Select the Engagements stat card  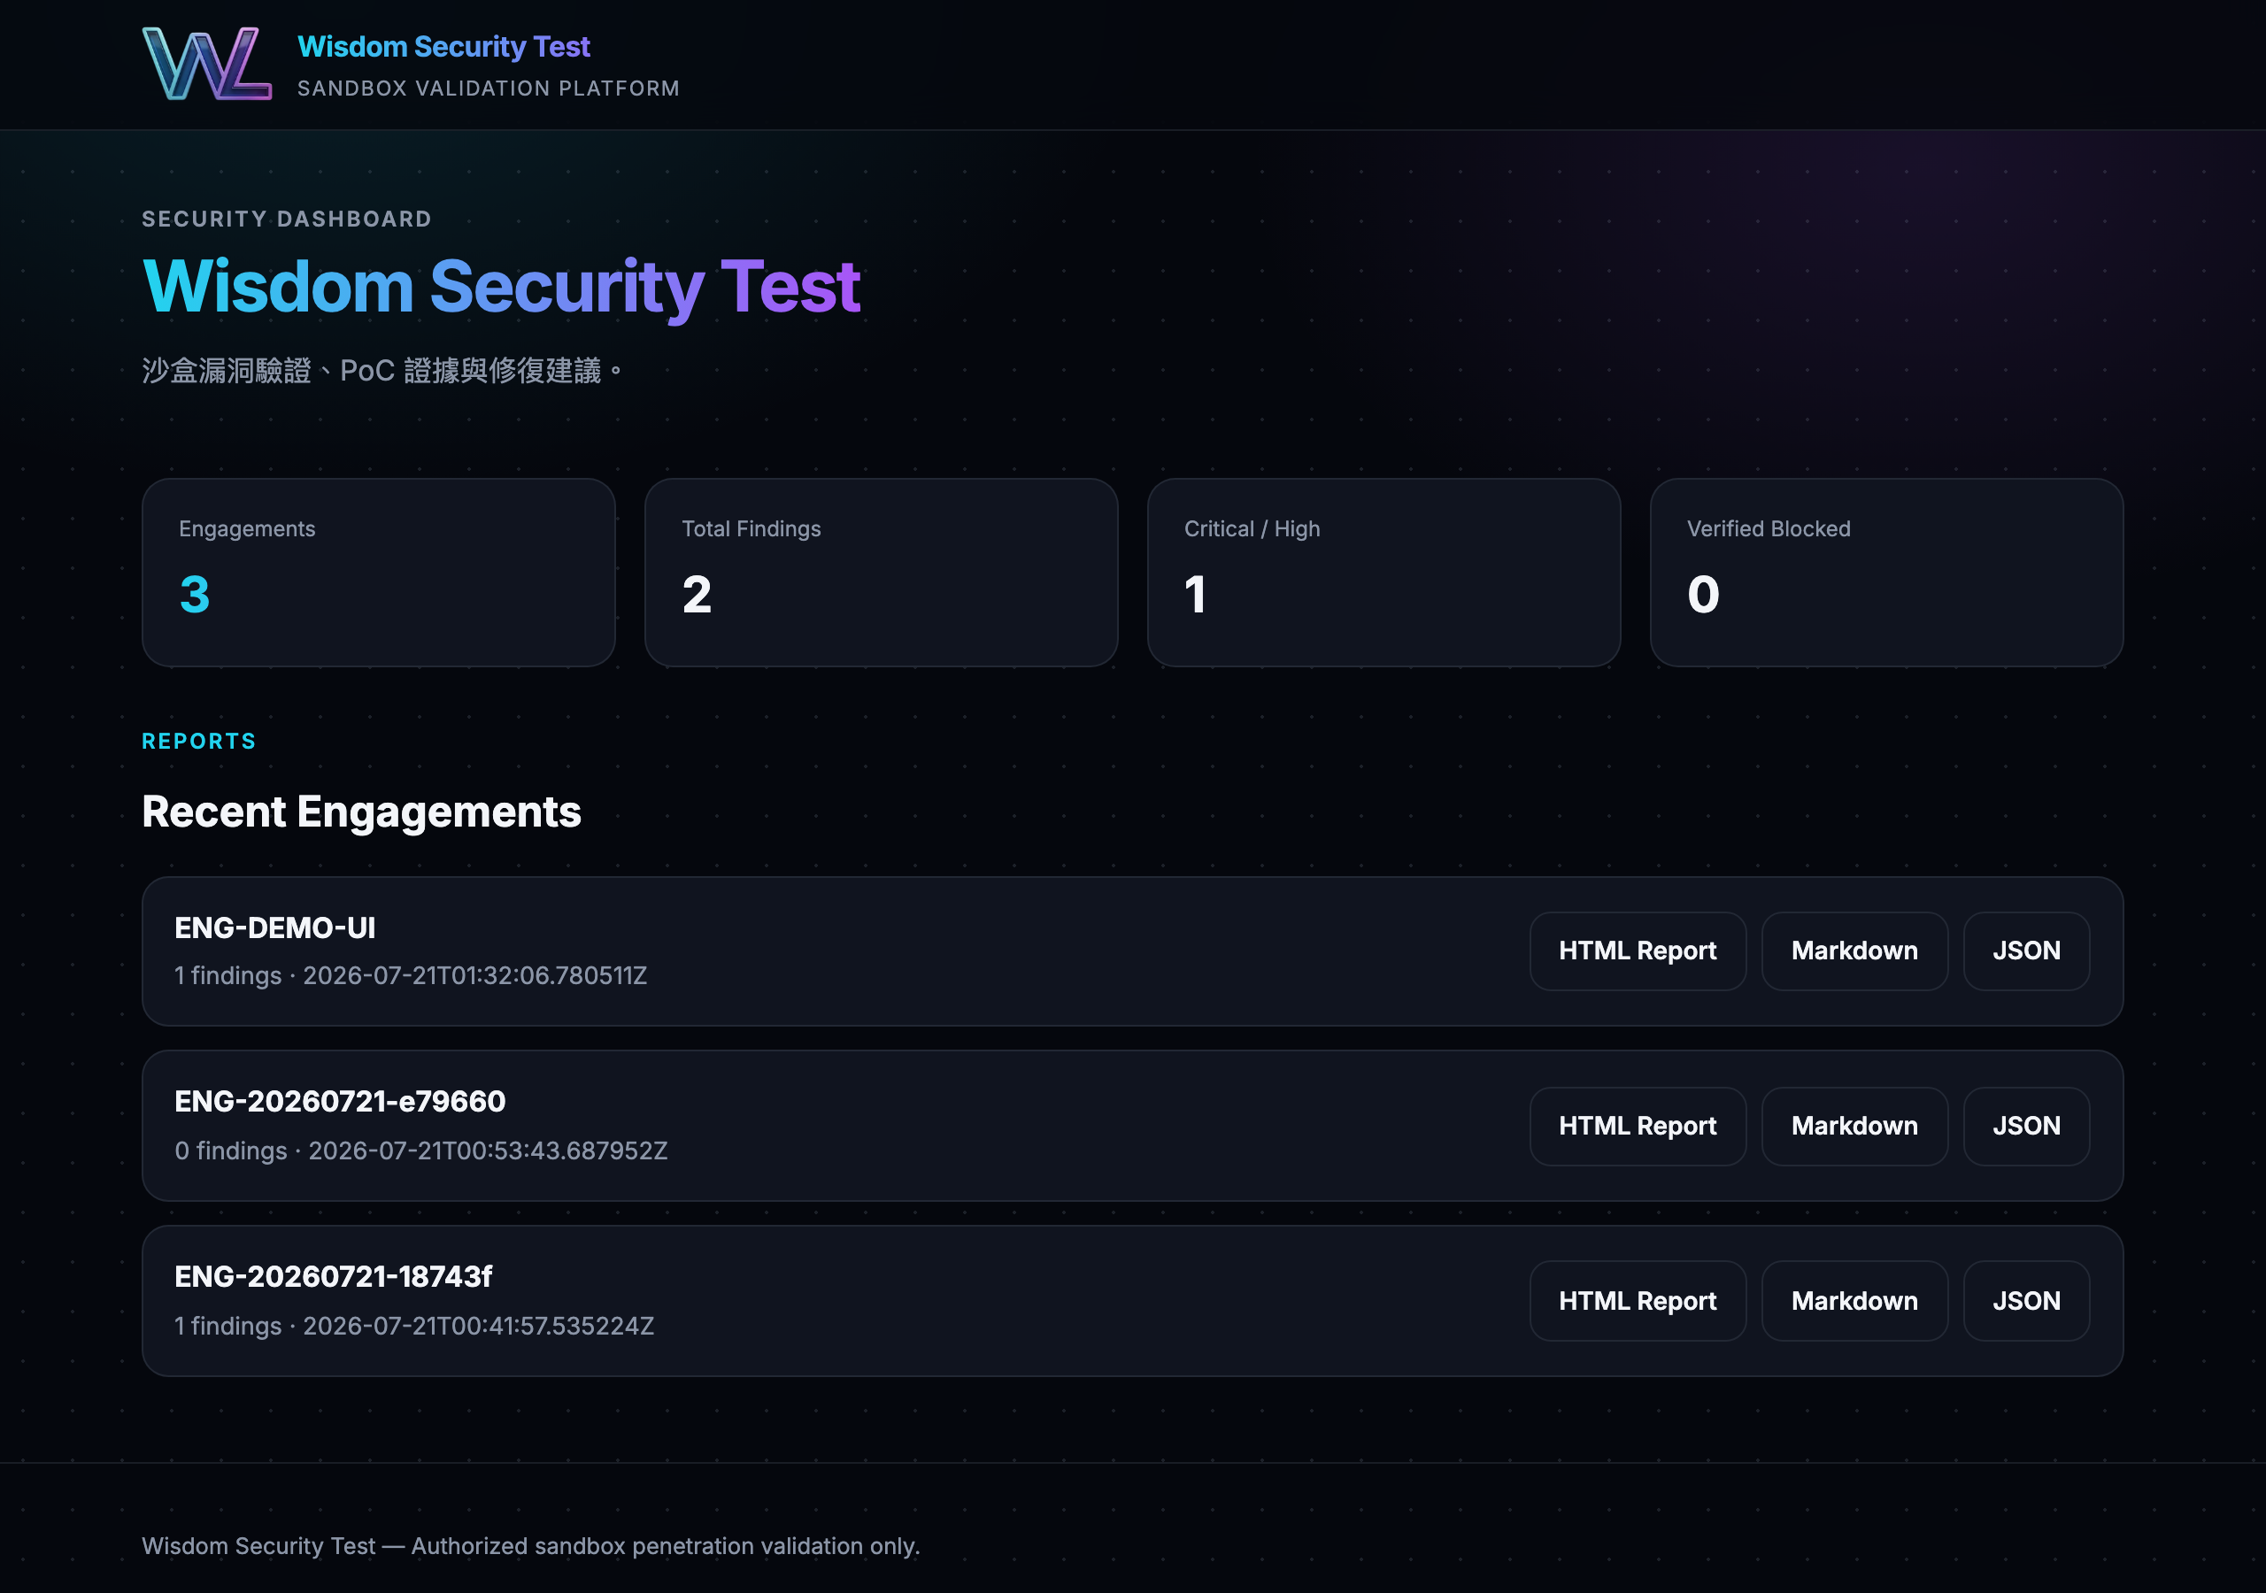point(379,573)
